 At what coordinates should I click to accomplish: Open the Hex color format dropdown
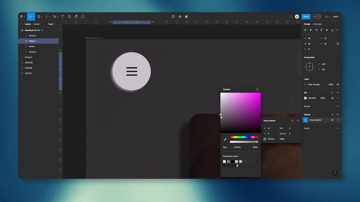coord(226,147)
